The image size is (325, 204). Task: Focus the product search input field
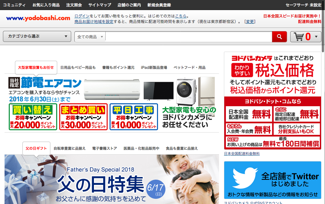tap(188, 37)
